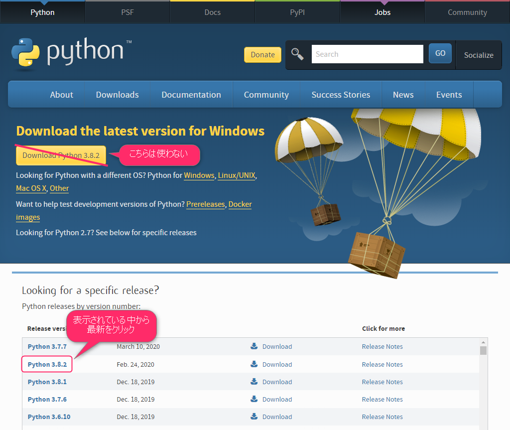View Release Notes for Python 3.8.1
The image size is (510, 430).
tap(382, 382)
